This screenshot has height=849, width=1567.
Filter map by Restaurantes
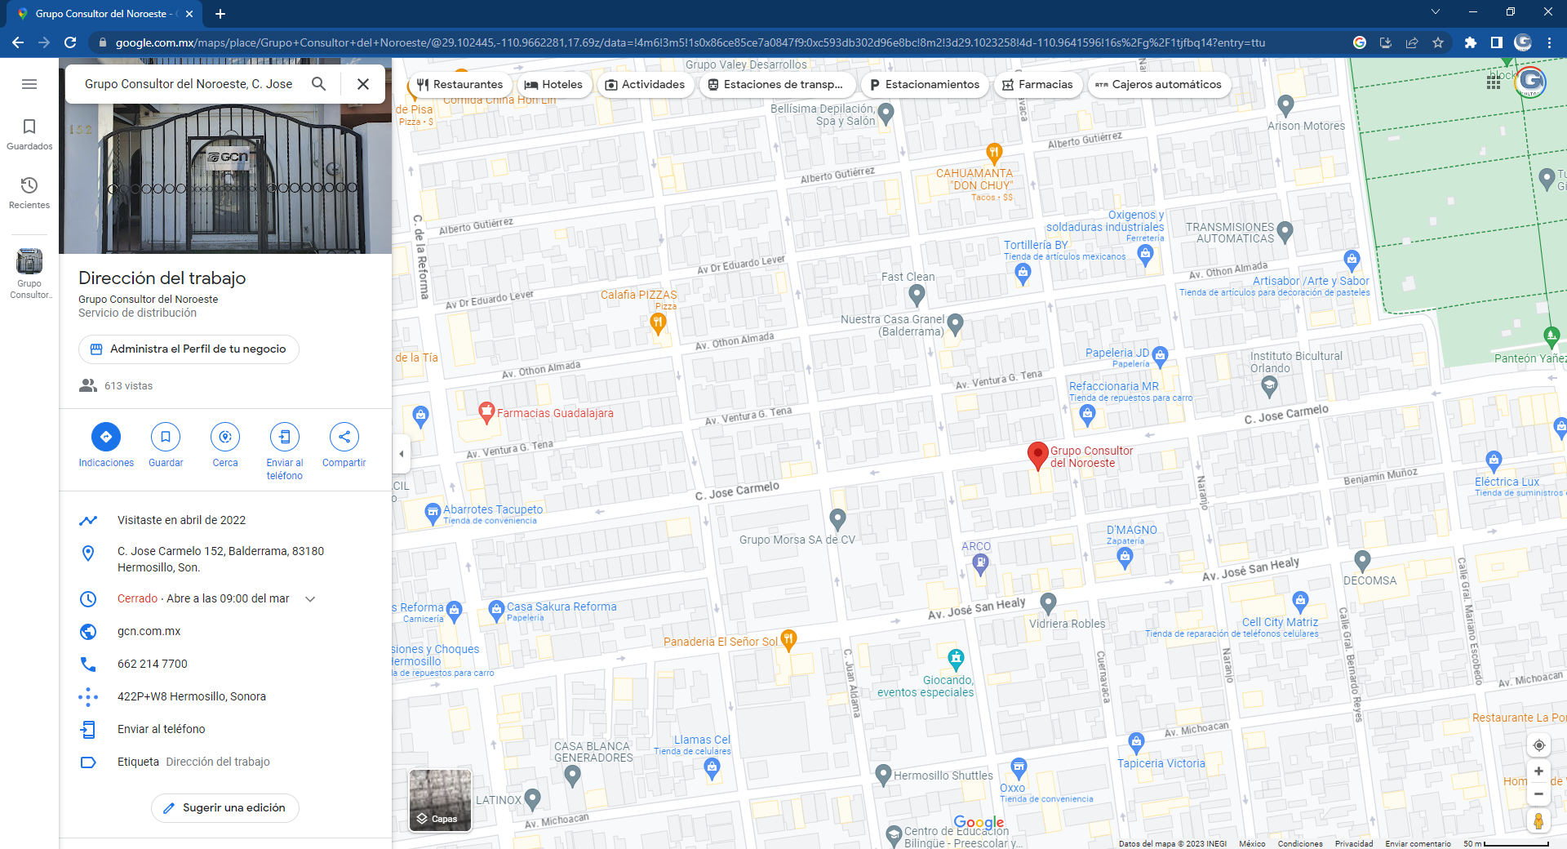[x=459, y=84]
